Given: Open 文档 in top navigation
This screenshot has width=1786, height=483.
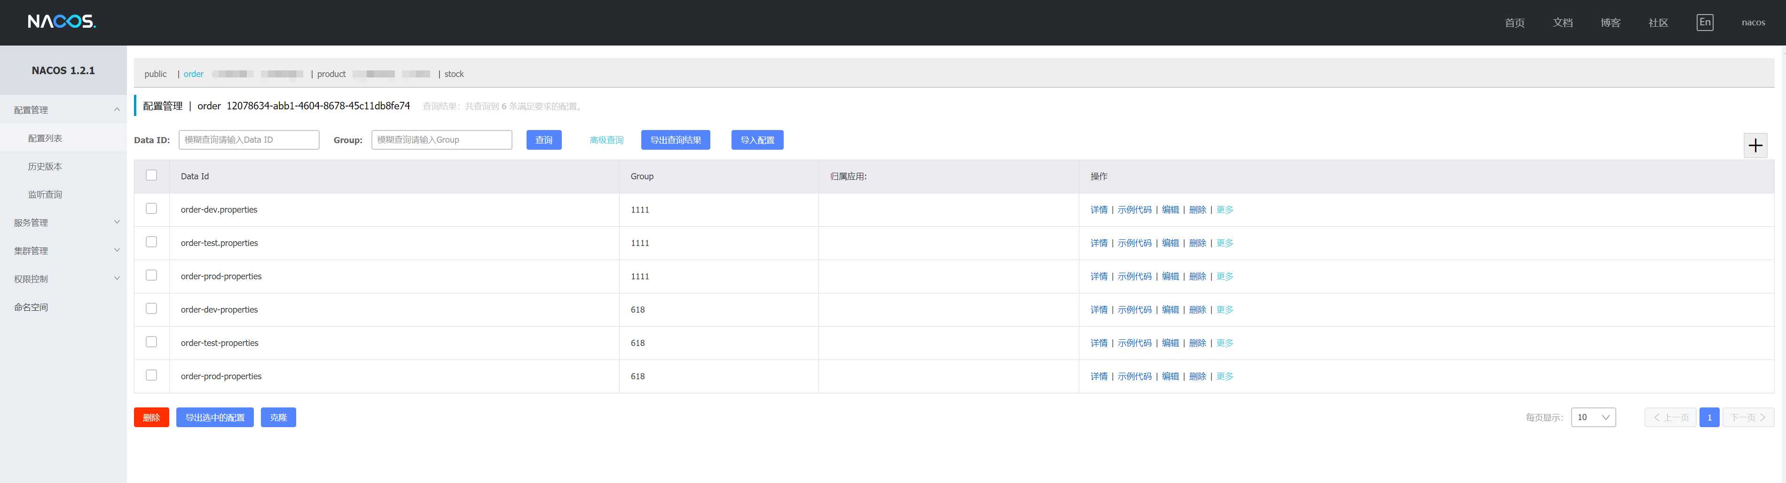Looking at the screenshot, I should (1562, 23).
